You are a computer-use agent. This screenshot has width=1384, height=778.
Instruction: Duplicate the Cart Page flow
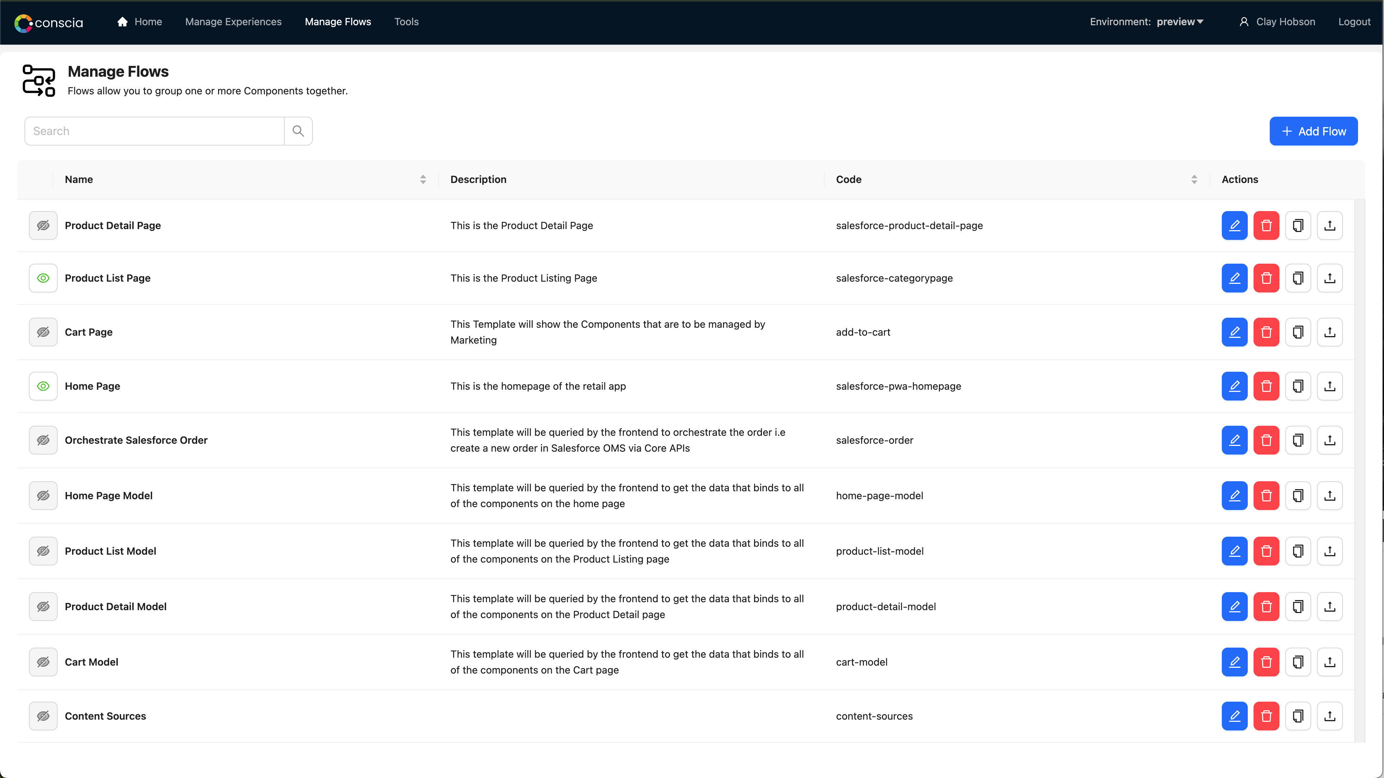(x=1297, y=332)
